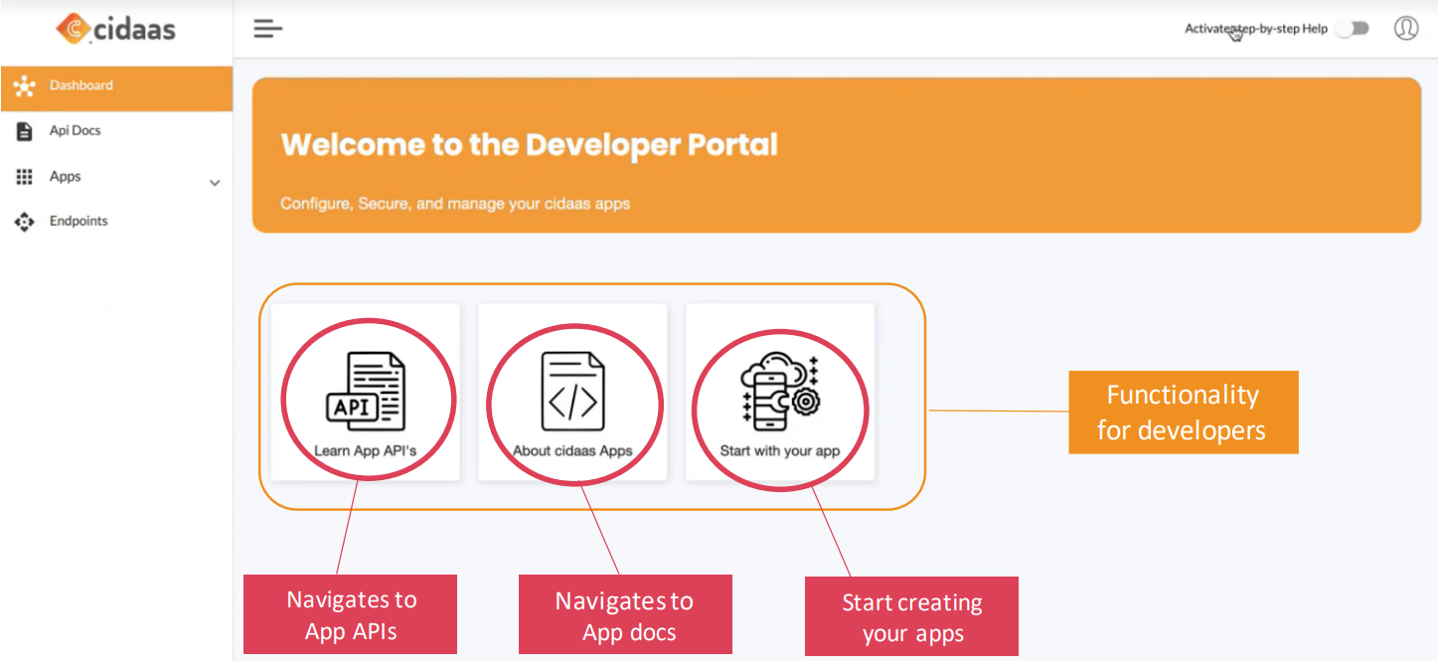Image resolution: width=1438 pixels, height=669 pixels.
Task: Expand the Apps section chevron
Action: 214,183
